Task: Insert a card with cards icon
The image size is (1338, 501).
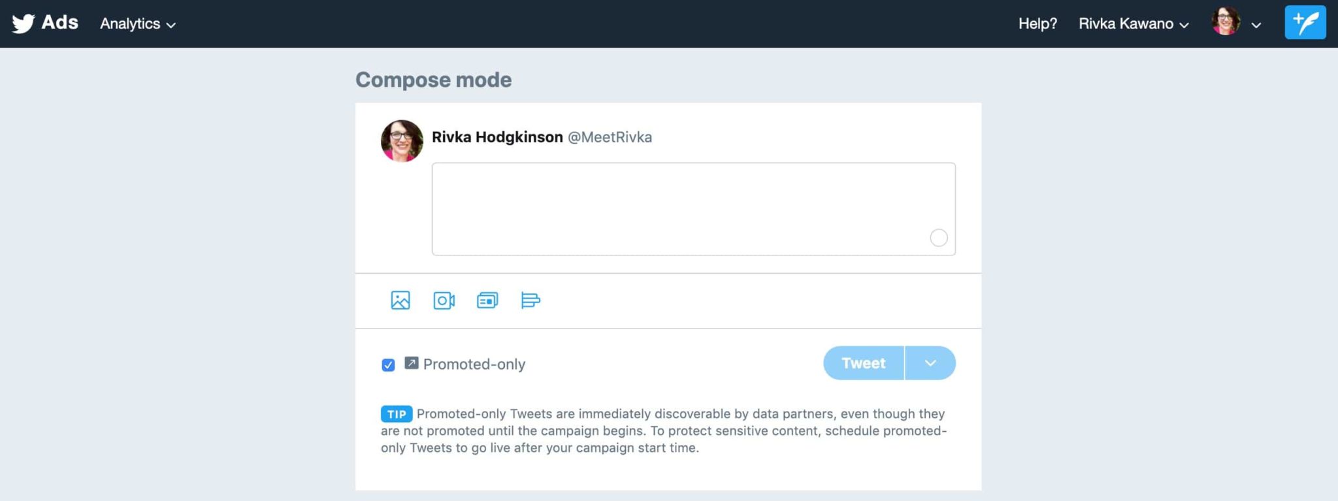Action: (x=487, y=300)
